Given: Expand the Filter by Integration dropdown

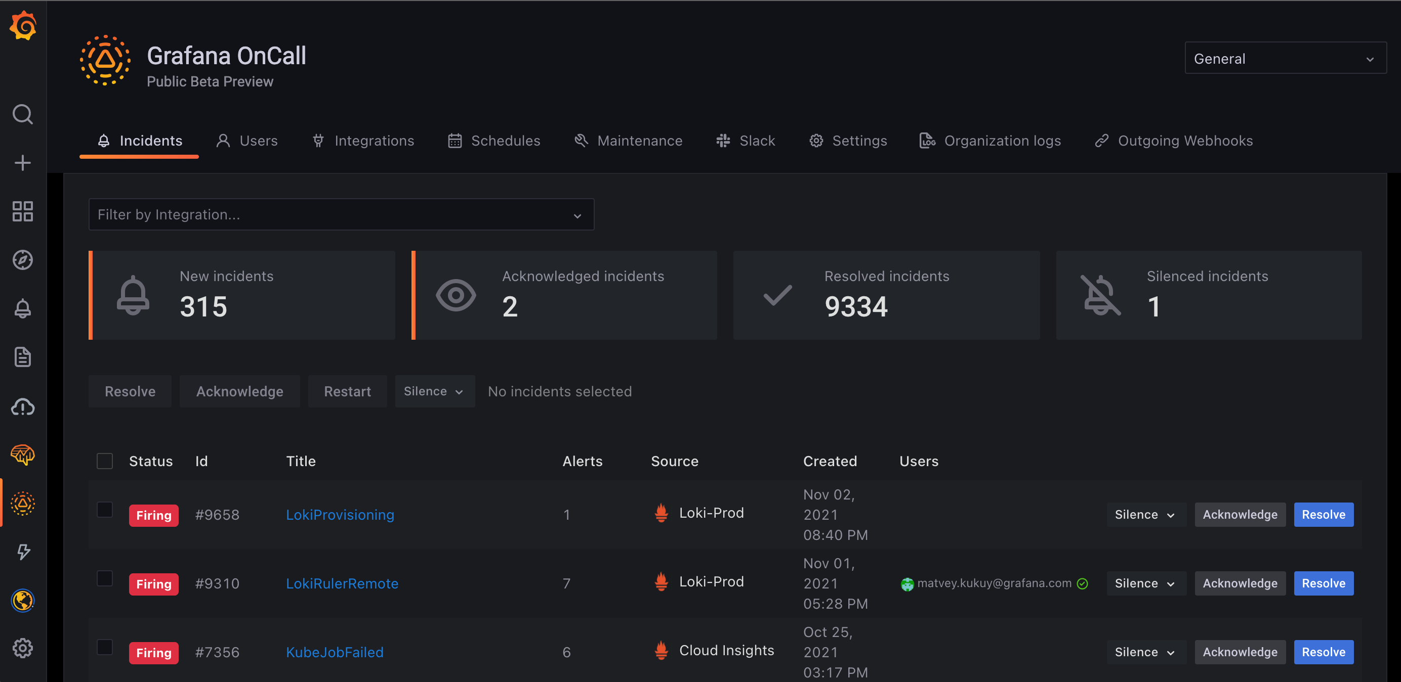Looking at the screenshot, I should click(x=341, y=215).
